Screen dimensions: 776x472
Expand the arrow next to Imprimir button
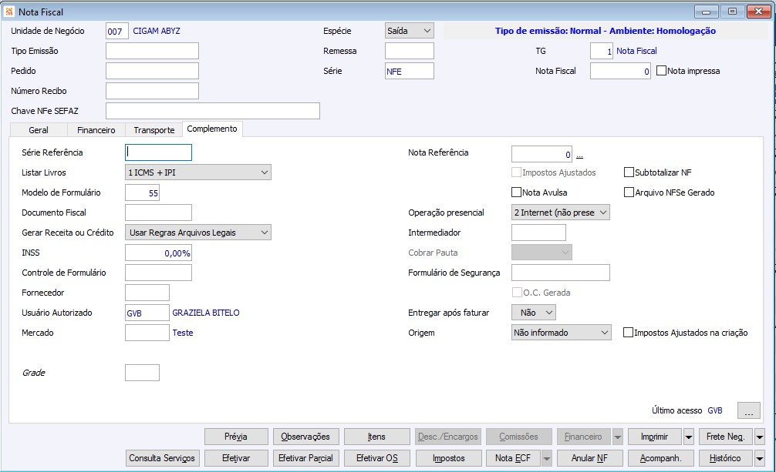[688, 437]
